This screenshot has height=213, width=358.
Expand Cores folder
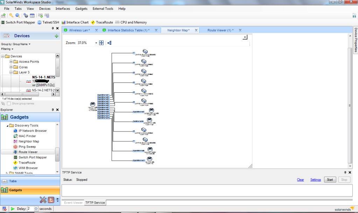11,67
